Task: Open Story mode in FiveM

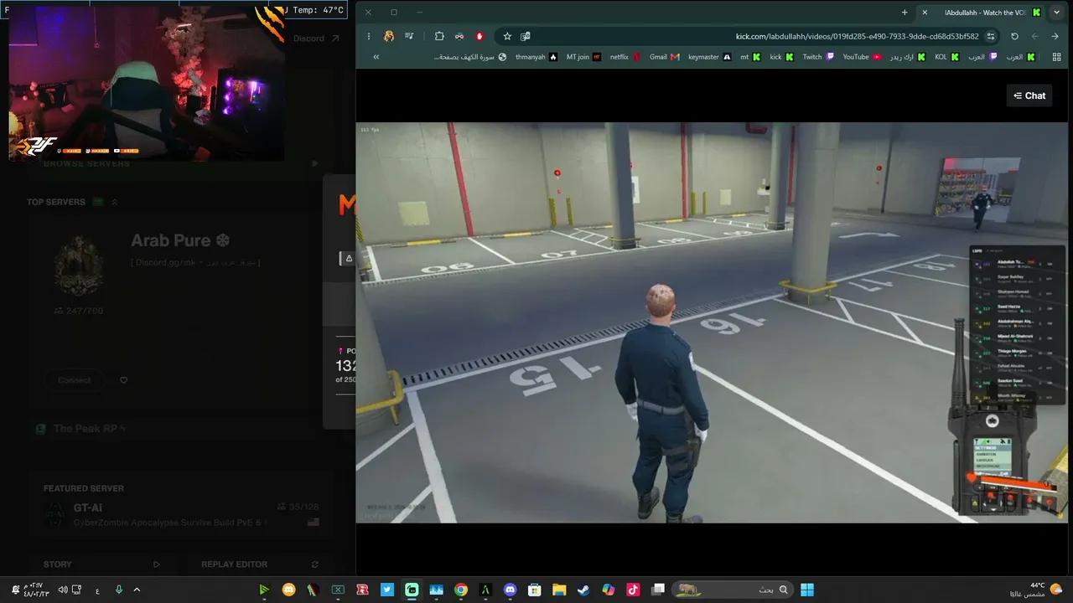Action: point(101,564)
